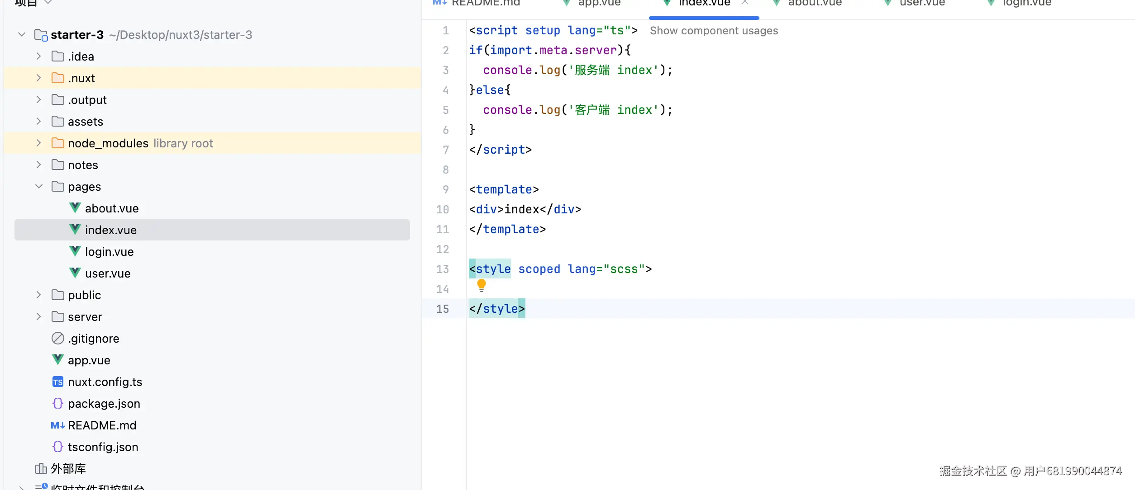Open login.vue in the project tree

tap(109, 251)
